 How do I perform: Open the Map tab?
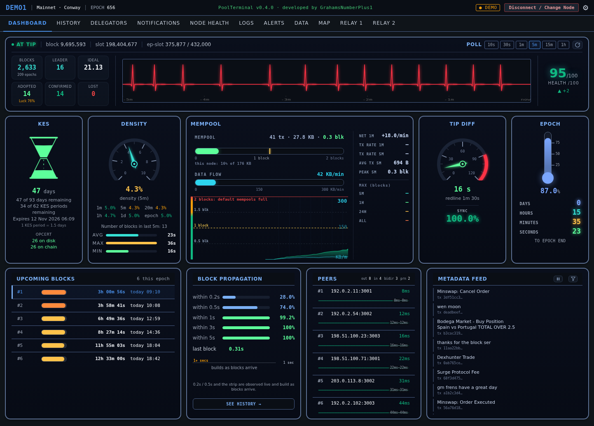pyautogui.click(x=324, y=23)
